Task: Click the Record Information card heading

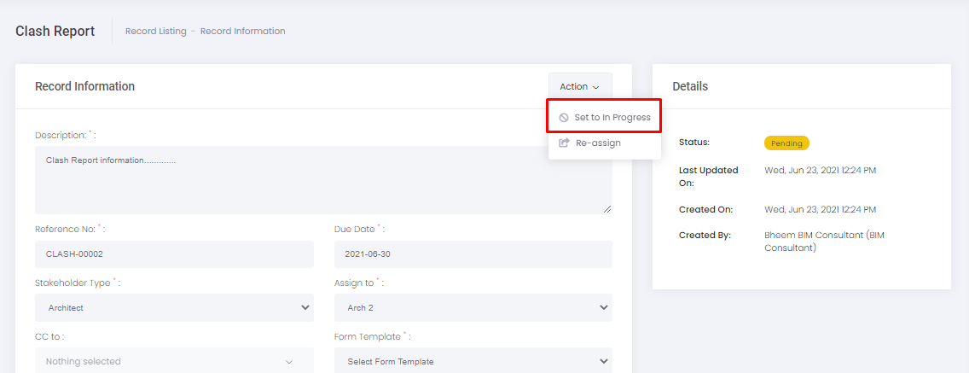Action: pyautogui.click(x=84, y=86)
